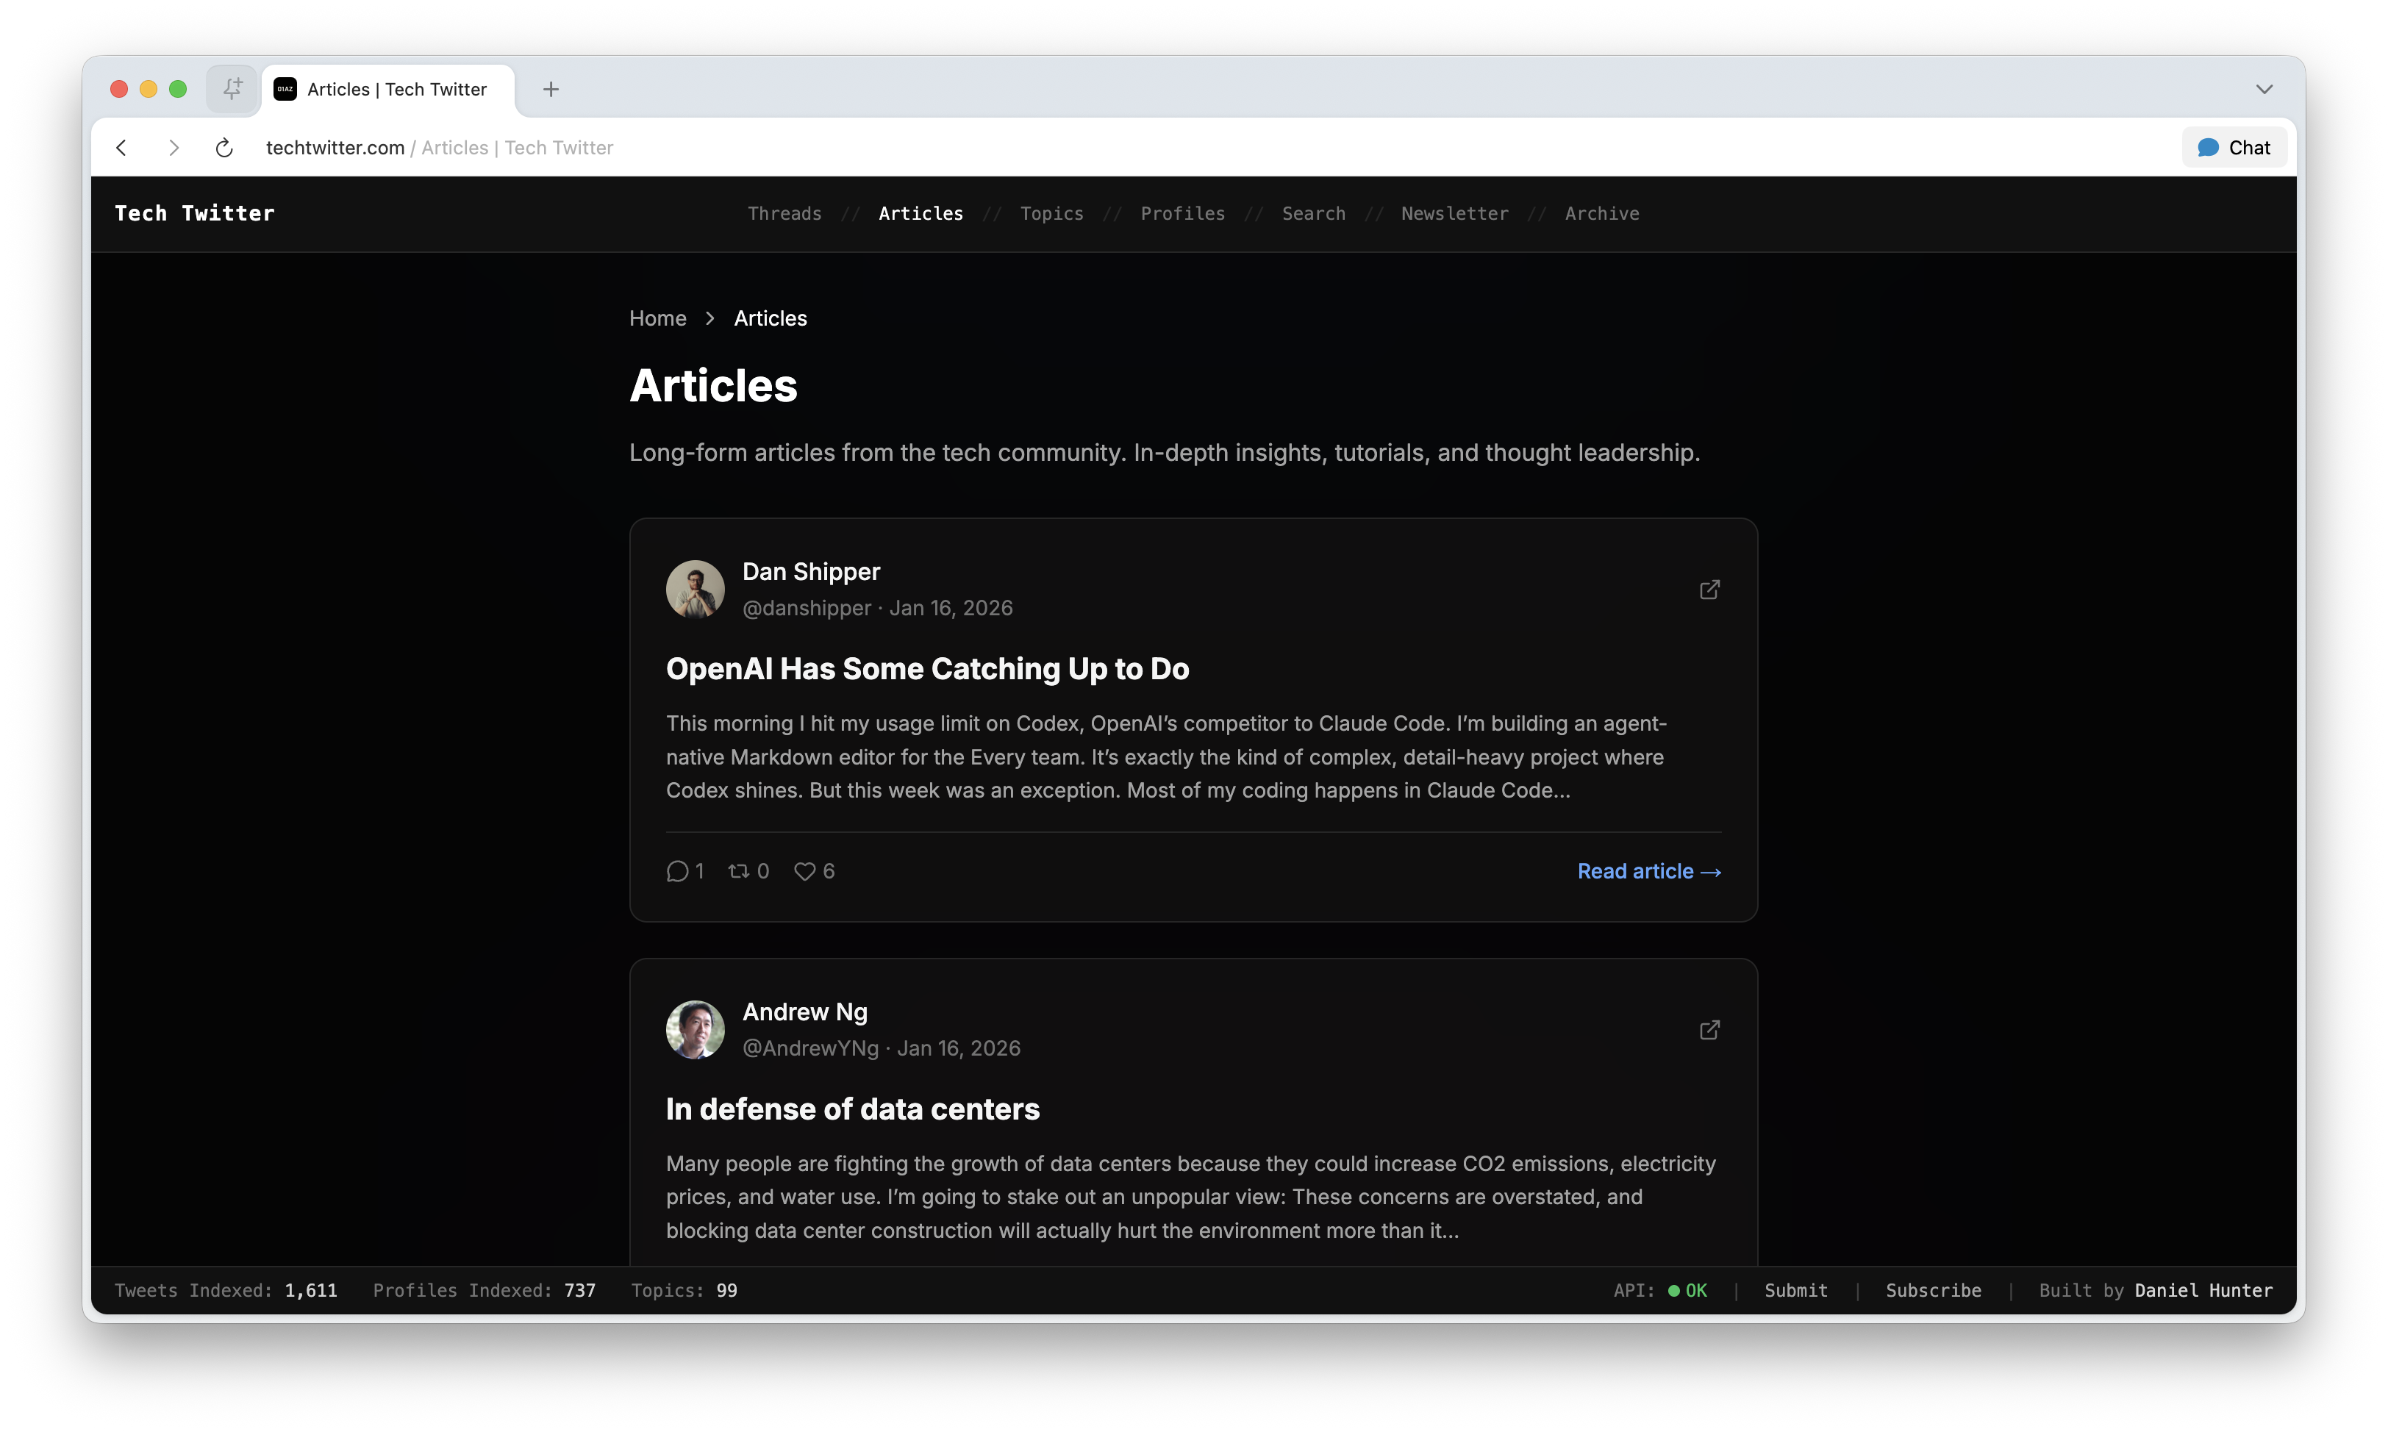The width and height of the screenshot is (2388, 1432).
Task: Click the retweet icon on OpenAI article
Action: click(739, 871)
